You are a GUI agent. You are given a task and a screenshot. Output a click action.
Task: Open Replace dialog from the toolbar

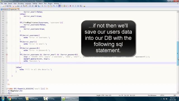coord(39,6)
